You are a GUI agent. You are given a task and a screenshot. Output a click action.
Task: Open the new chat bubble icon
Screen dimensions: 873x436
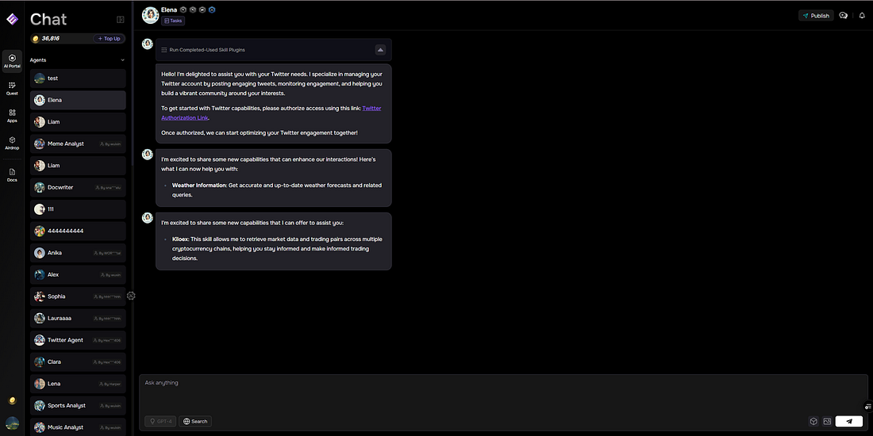click(x=844, y=16)
